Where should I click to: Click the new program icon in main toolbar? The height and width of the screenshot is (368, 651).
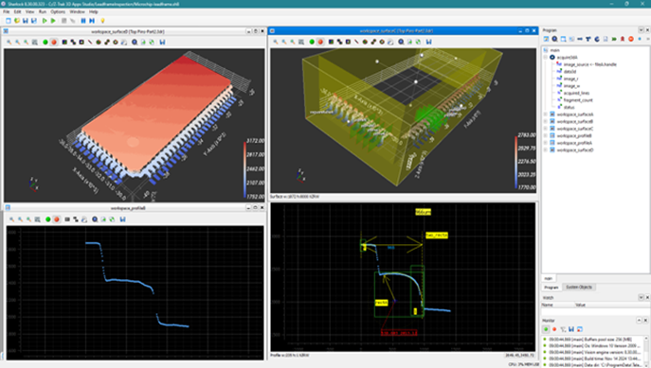point(9,21)
